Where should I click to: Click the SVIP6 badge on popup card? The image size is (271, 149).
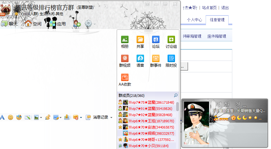[x=221, y=119]
